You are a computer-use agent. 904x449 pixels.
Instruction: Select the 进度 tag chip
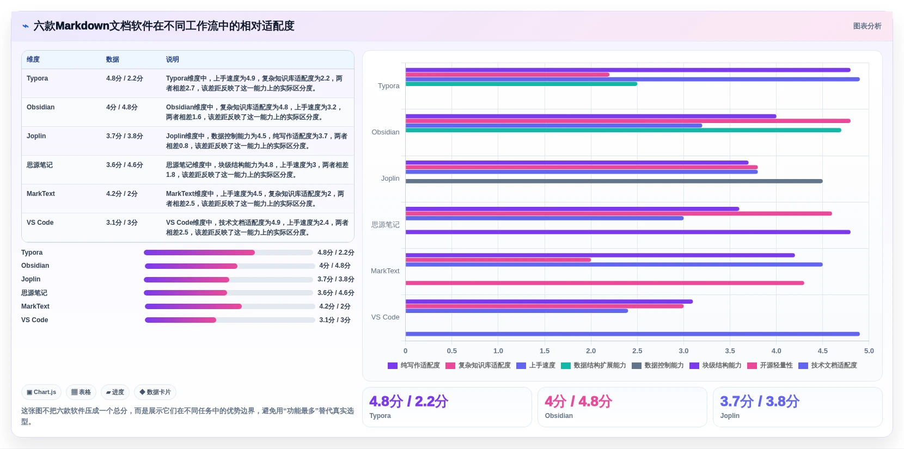tap(115, 392)
